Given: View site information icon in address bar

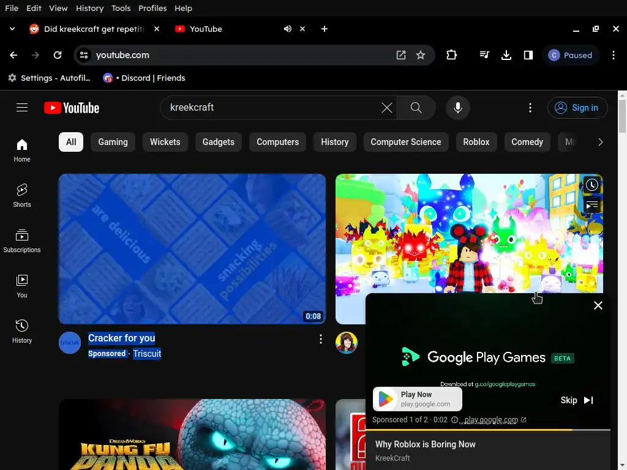Looking at the screenshot, I should click(83, 55).
